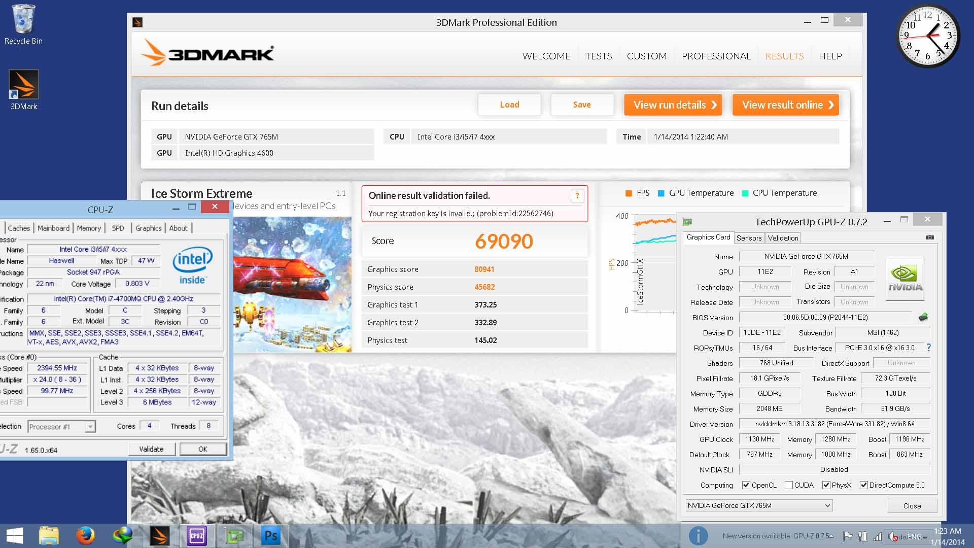Viewport: 974px width, 548px height.
Task: Click the Save result button
Action: [582, 105]
